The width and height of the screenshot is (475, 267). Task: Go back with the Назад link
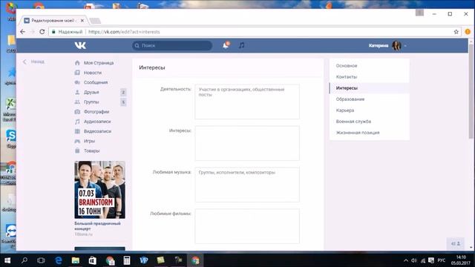(x=34, y=62)
